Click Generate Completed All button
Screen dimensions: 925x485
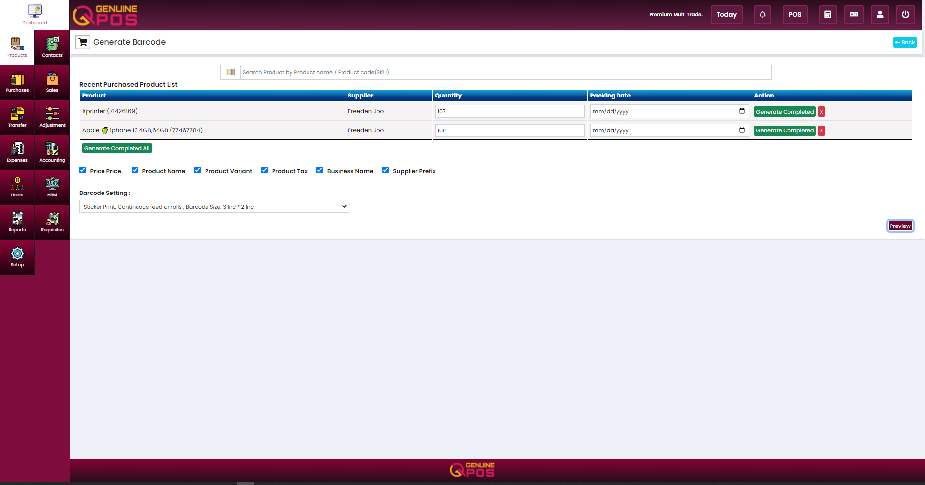[x=117, y=148]
